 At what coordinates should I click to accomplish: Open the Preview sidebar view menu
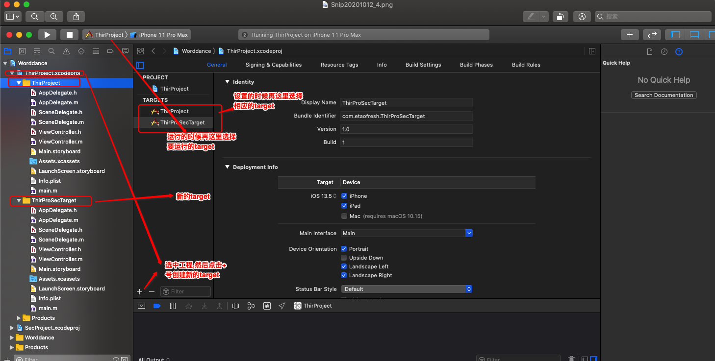12,16
